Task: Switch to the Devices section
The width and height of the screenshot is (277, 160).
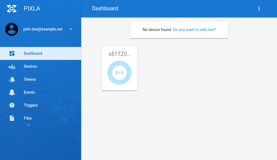Action: pyautogui.click(x=30, y=66)
